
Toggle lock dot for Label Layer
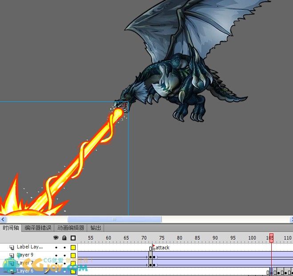[x=64, y=248]
